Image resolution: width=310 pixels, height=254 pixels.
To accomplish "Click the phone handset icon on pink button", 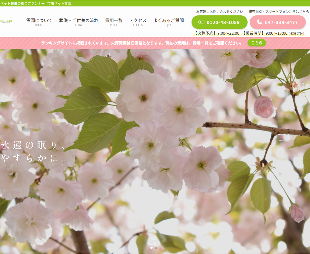I will [259, 22].
